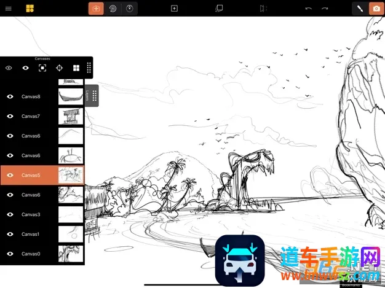Click the orange camera button
The image size is (385, 288).
click(x=376, y=9)
